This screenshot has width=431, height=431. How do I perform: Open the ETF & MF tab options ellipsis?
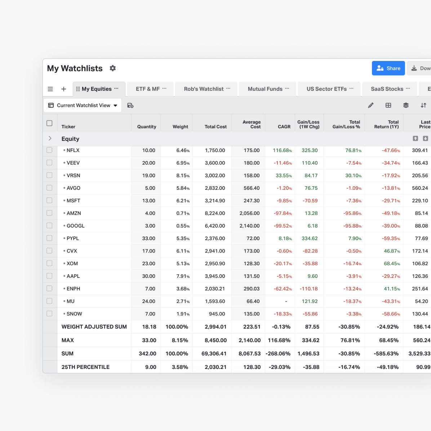(x=164, y=89)
